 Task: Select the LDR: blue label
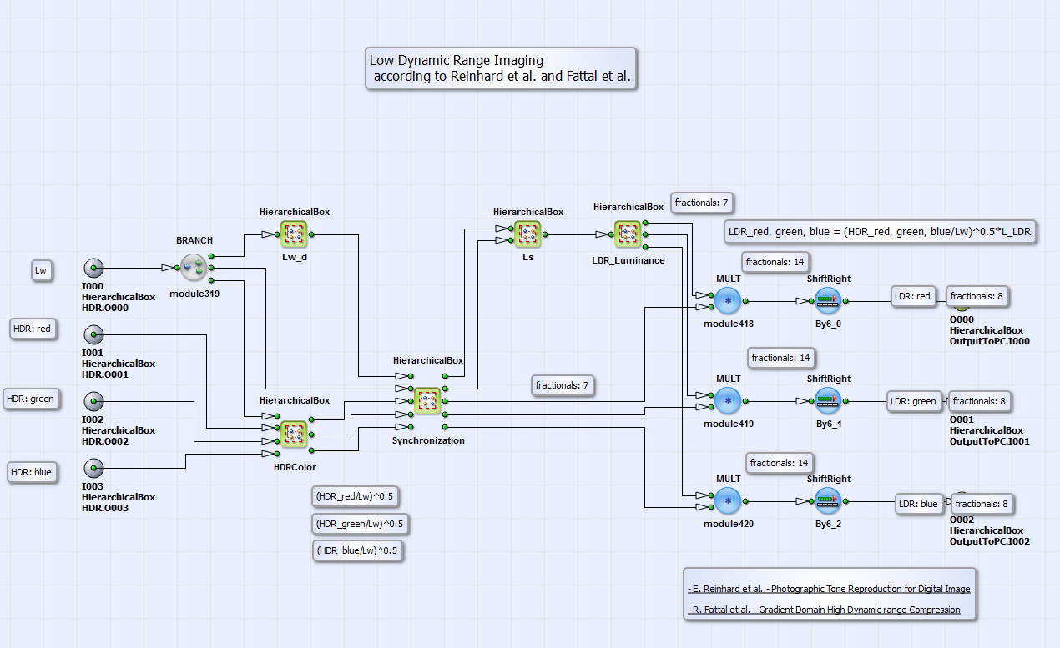[918, 504]
